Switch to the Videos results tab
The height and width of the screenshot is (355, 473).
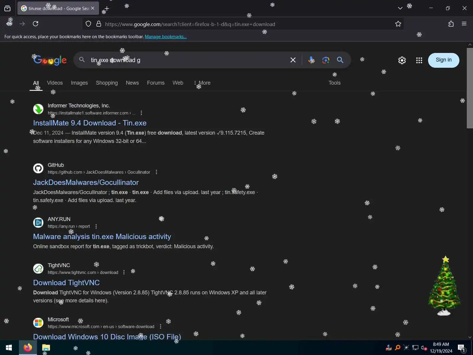pos(55,83)
